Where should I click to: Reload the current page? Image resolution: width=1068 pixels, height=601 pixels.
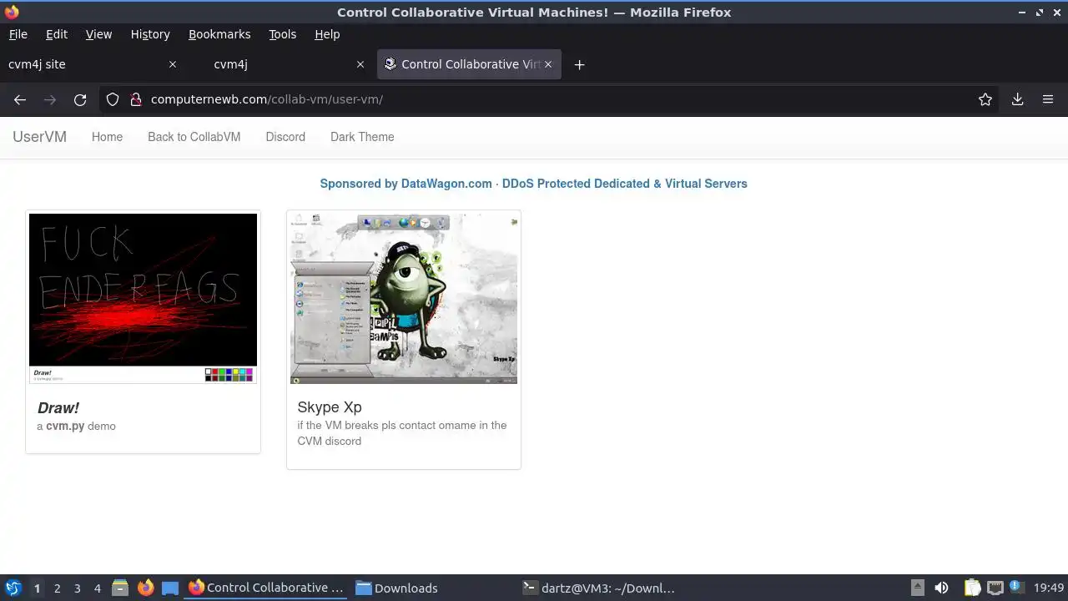tap(80, 99)
